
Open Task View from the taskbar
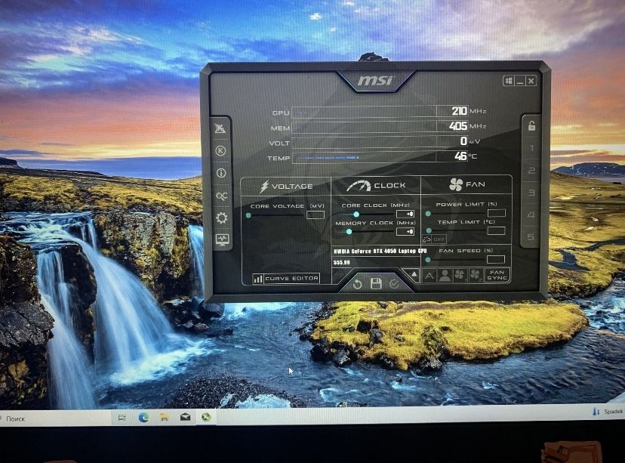[122, 418]
